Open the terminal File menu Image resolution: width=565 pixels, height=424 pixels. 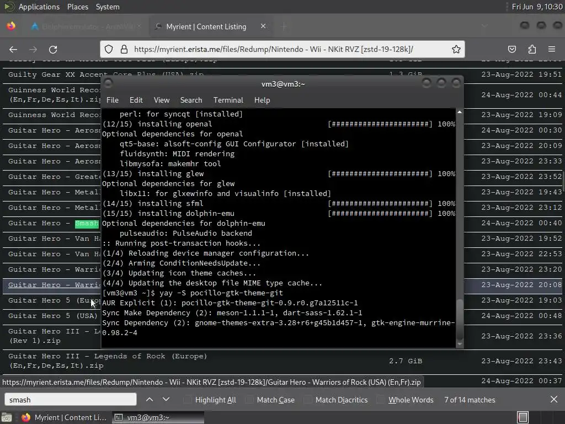pos(113,100)
